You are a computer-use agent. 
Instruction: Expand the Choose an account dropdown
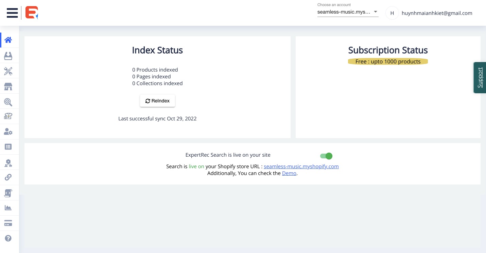pyautogui.click(x=348, y=12)
